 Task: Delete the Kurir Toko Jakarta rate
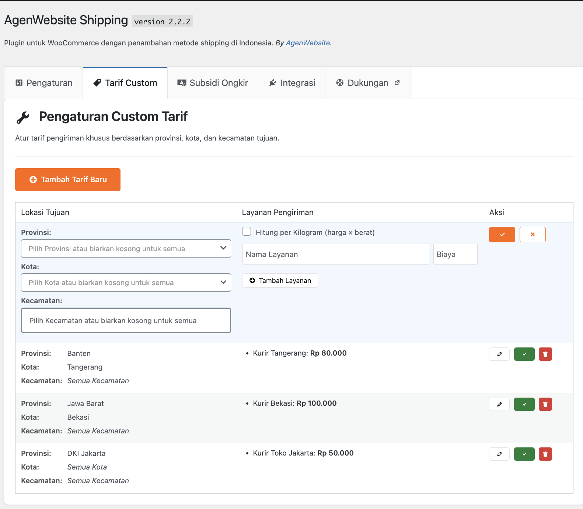[x=545, y=454]
